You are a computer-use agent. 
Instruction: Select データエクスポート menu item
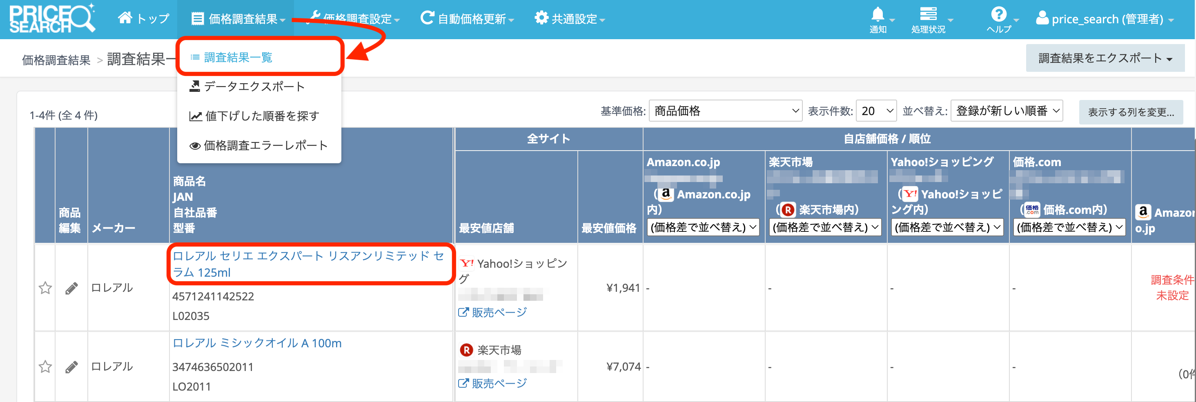click(x=254, y=87)
